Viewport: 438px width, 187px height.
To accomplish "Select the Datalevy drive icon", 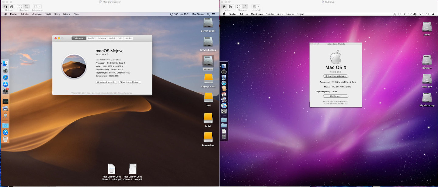I will coord(427,60).
